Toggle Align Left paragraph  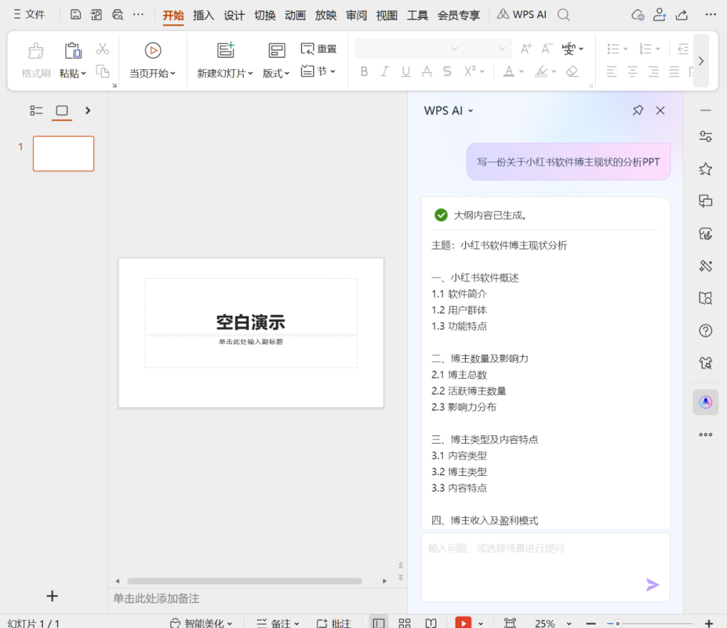click(611, 71)
